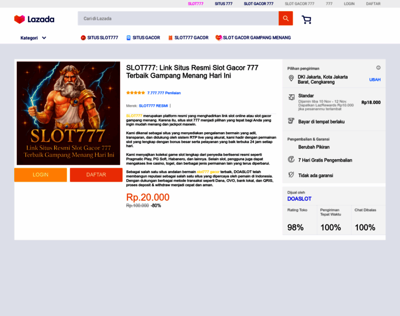Click the red DAFTAR button

pos(96,175)
